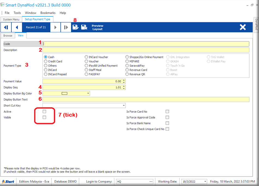Tick the Active checkbox
This screenshot has height=186, width=259.
point(44,111)
